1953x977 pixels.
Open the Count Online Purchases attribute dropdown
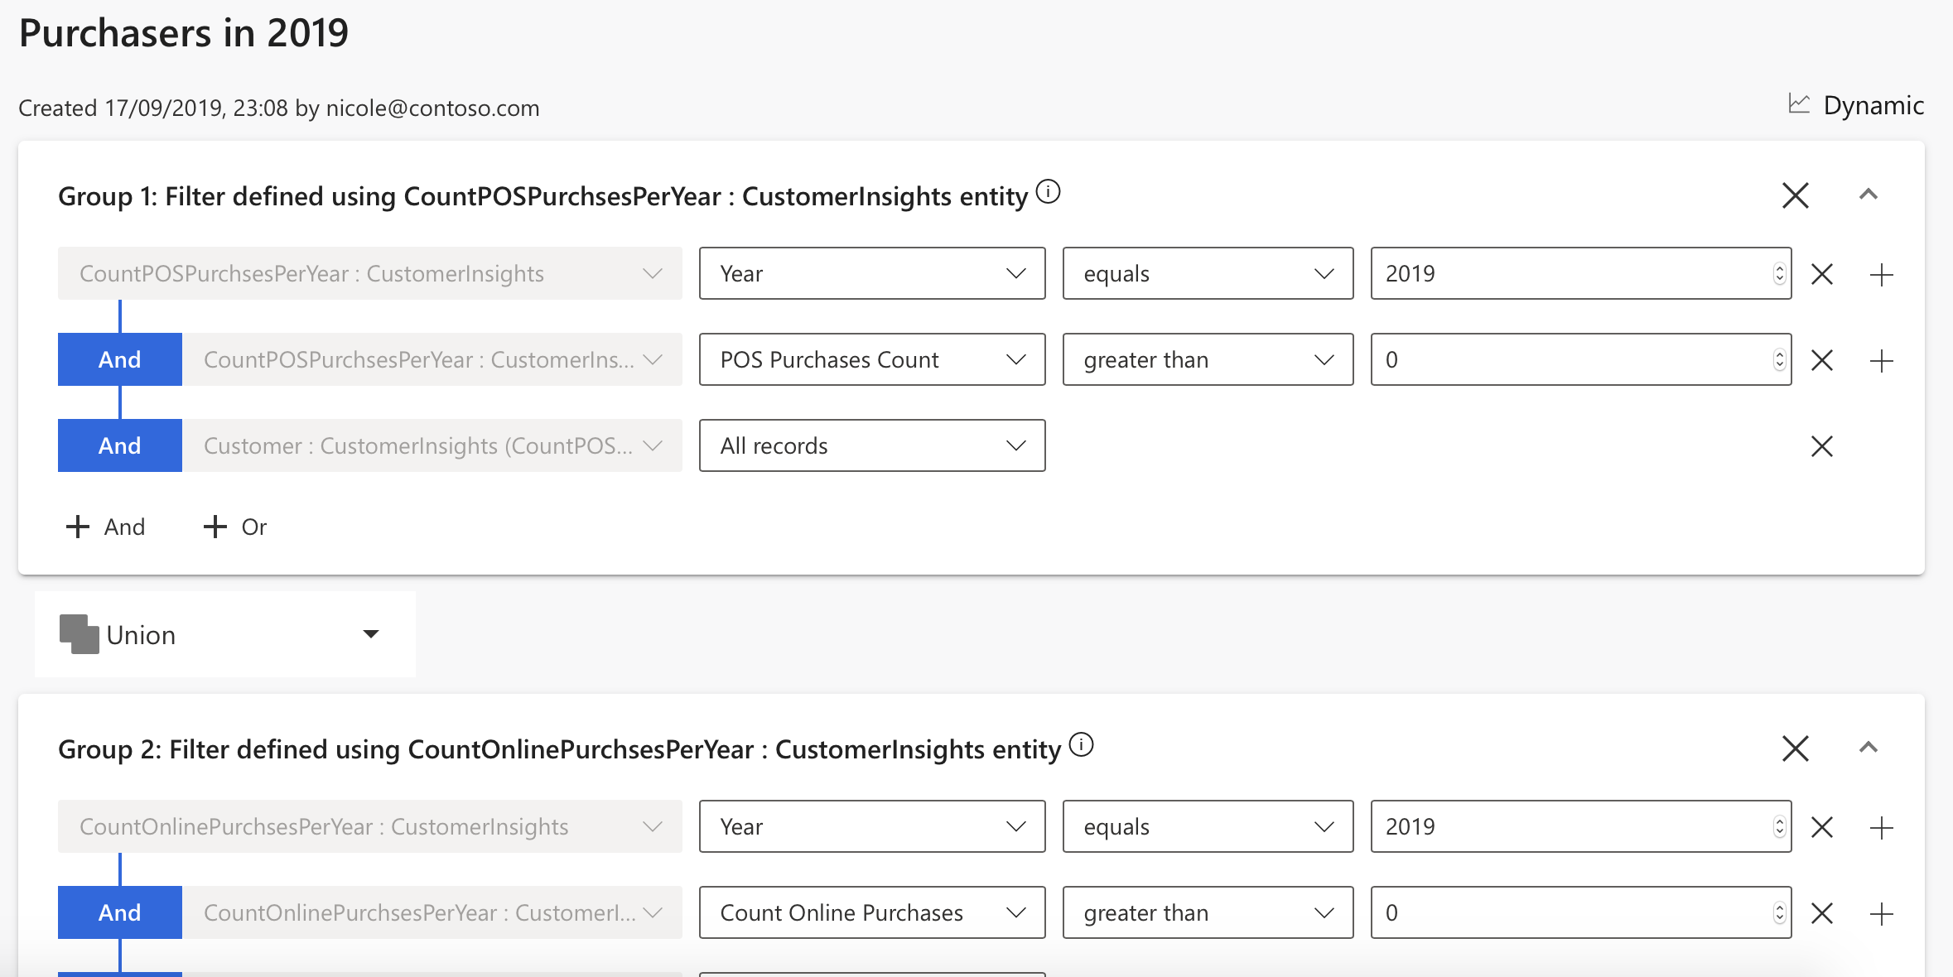(871, 913)
